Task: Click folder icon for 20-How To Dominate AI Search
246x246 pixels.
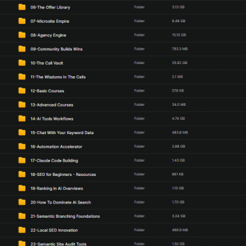Action: (x=22, y=202)
